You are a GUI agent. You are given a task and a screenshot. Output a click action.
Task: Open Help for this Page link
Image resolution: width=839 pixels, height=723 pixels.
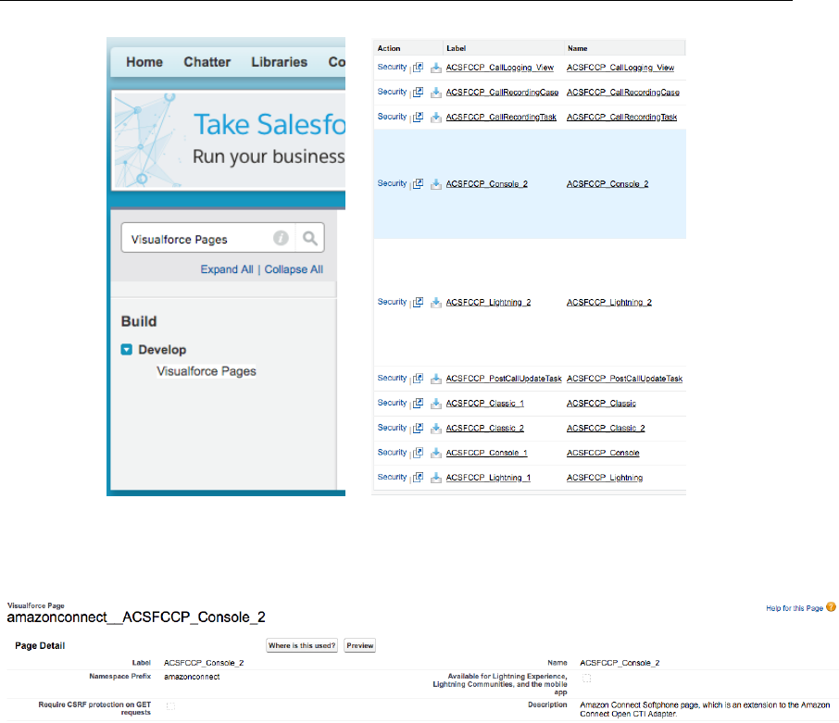pyautogui.click(x=794, y=608)
